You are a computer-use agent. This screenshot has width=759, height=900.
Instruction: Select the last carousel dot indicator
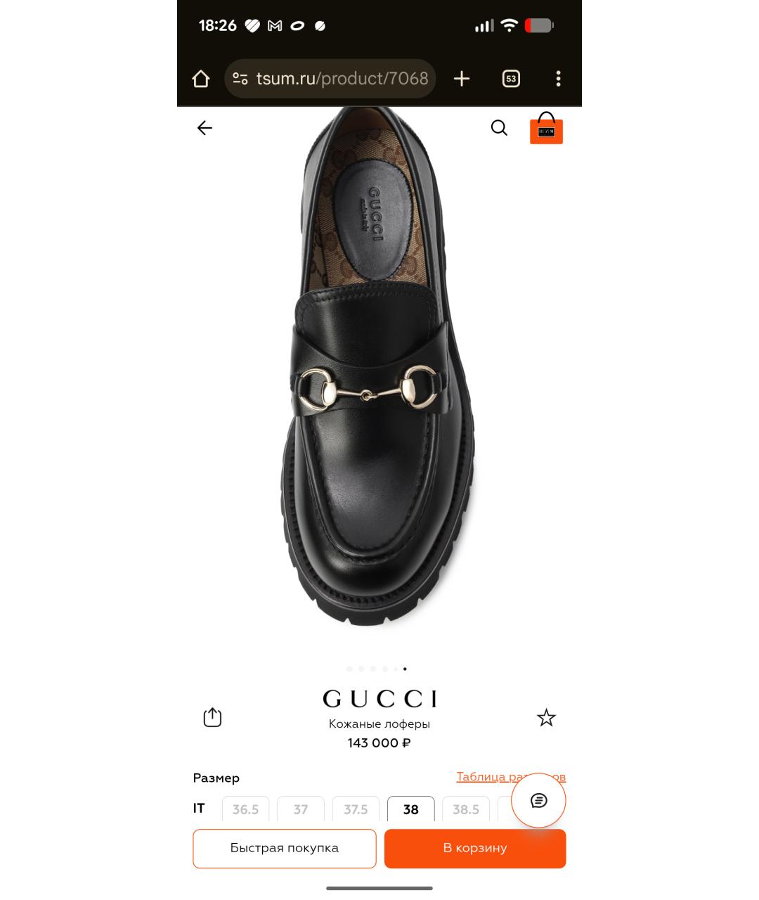(405, 669)
